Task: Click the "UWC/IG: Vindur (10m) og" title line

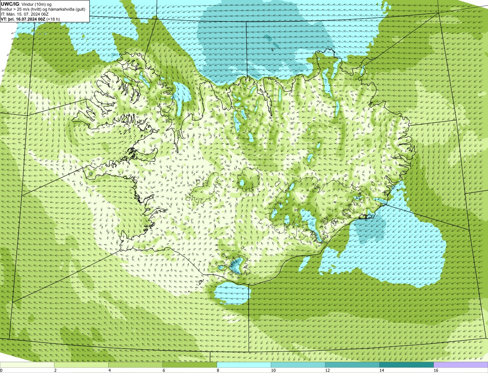Action: [x=26, y=4]
